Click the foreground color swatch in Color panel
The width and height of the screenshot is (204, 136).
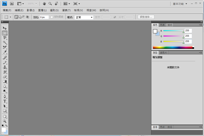tap(155, 31)
